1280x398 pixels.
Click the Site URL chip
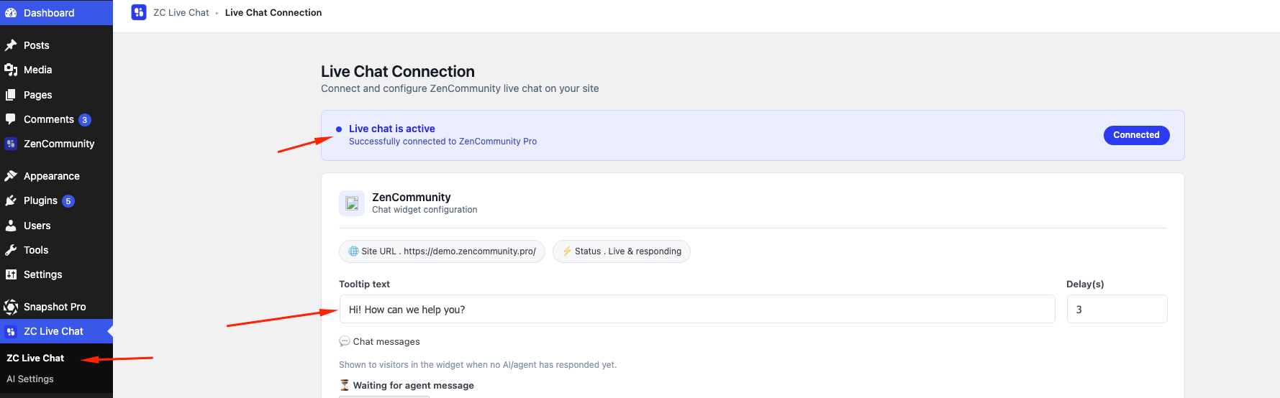coord(442,251)
